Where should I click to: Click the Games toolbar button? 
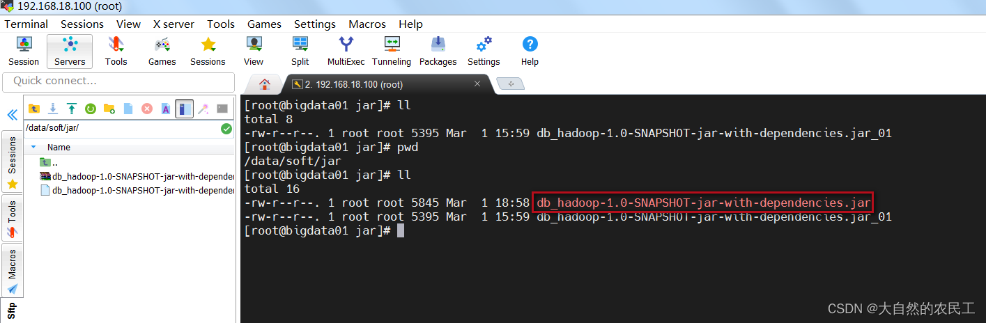click(x=162, y=52)
